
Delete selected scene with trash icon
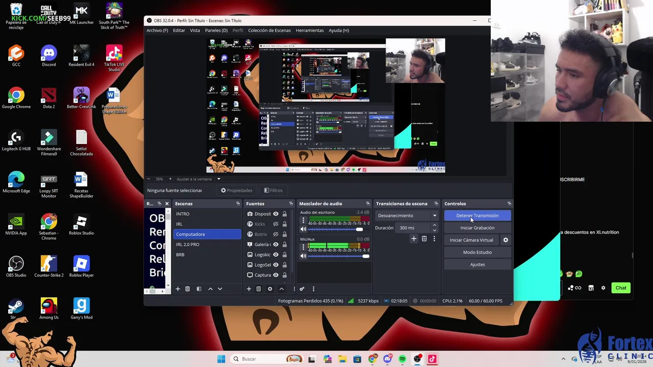click(187, 289)
